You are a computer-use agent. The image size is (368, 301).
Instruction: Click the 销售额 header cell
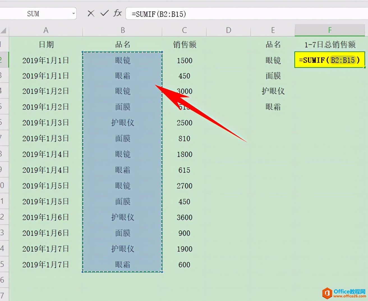click(x=185, y=45)
